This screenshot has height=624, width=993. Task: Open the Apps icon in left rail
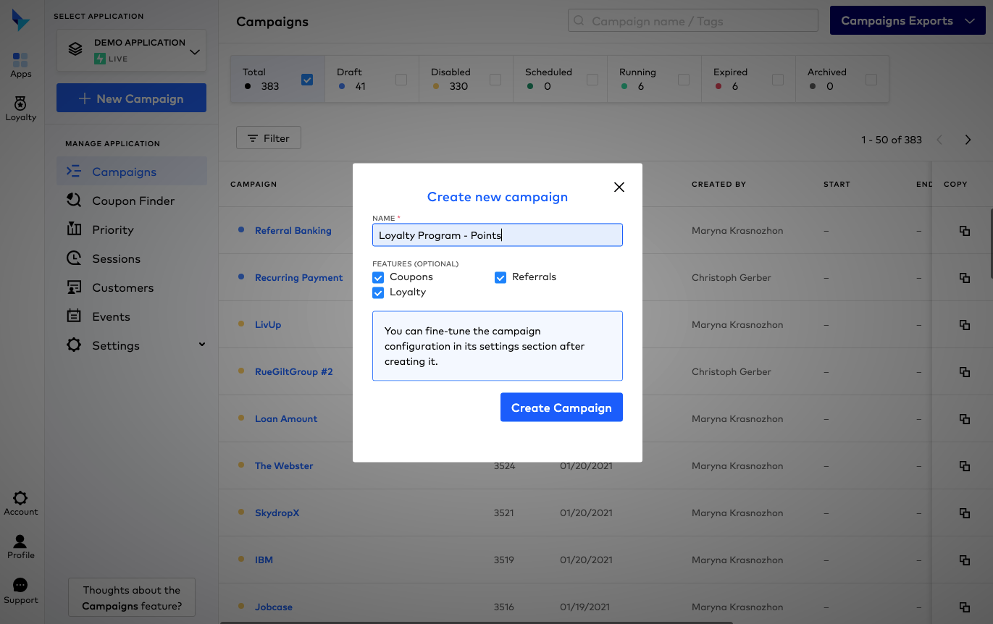coord(20,60)
